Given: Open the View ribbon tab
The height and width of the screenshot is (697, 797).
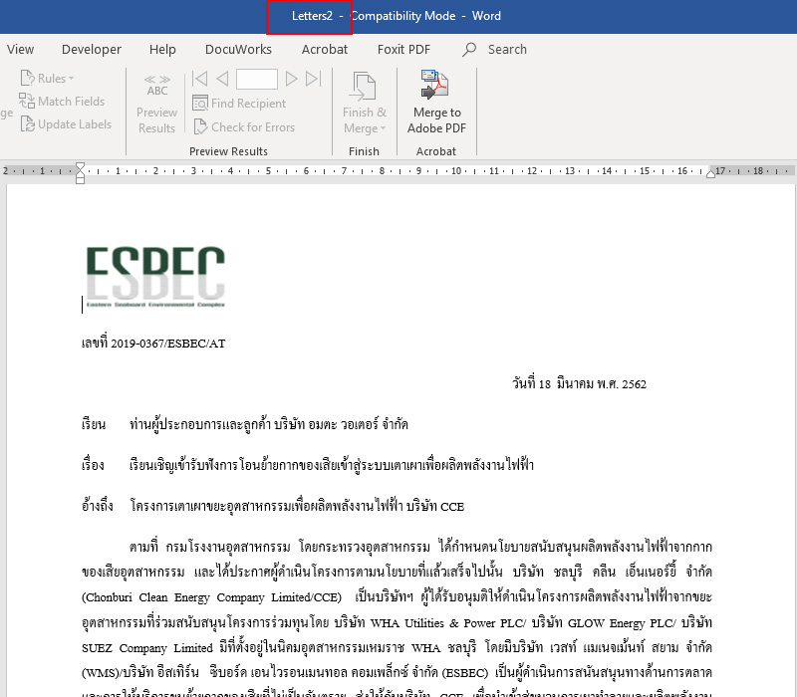Looking at the screenshot, I should point(20,49).
